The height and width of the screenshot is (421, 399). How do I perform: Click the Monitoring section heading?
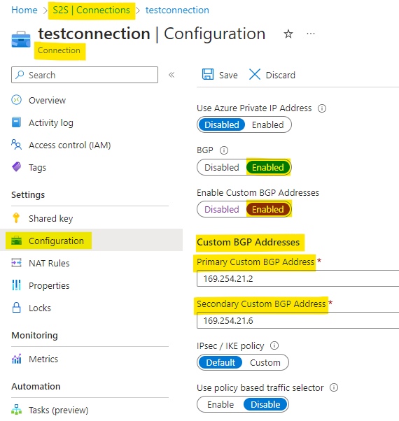point(35,336)
